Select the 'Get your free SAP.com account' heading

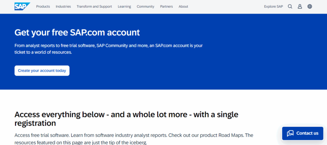click(x=77, y=33)
